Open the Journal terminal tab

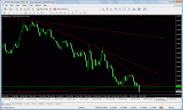(x=58, y=104)
